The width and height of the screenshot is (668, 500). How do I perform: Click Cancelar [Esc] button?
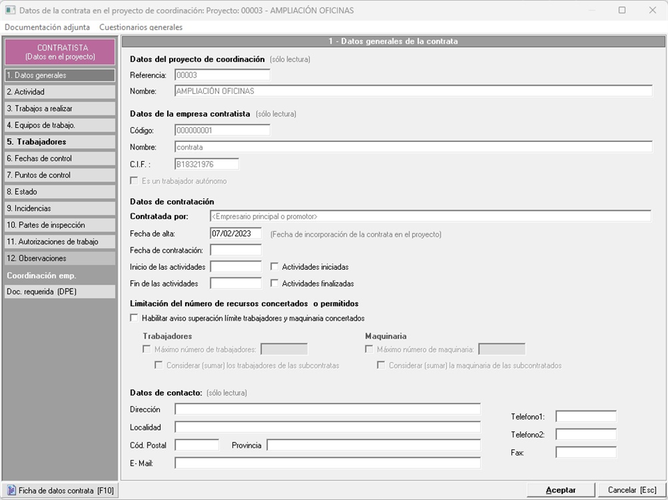point(631,490)
